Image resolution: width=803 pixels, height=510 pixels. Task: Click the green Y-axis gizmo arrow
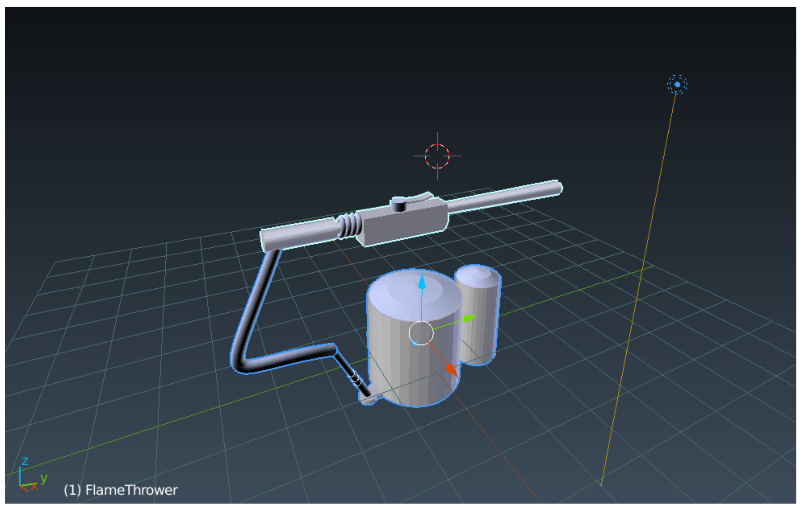[469, 319]
